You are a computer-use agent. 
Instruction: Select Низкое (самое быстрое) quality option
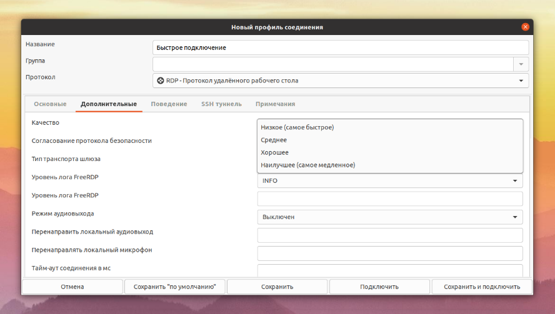(390, 127)
